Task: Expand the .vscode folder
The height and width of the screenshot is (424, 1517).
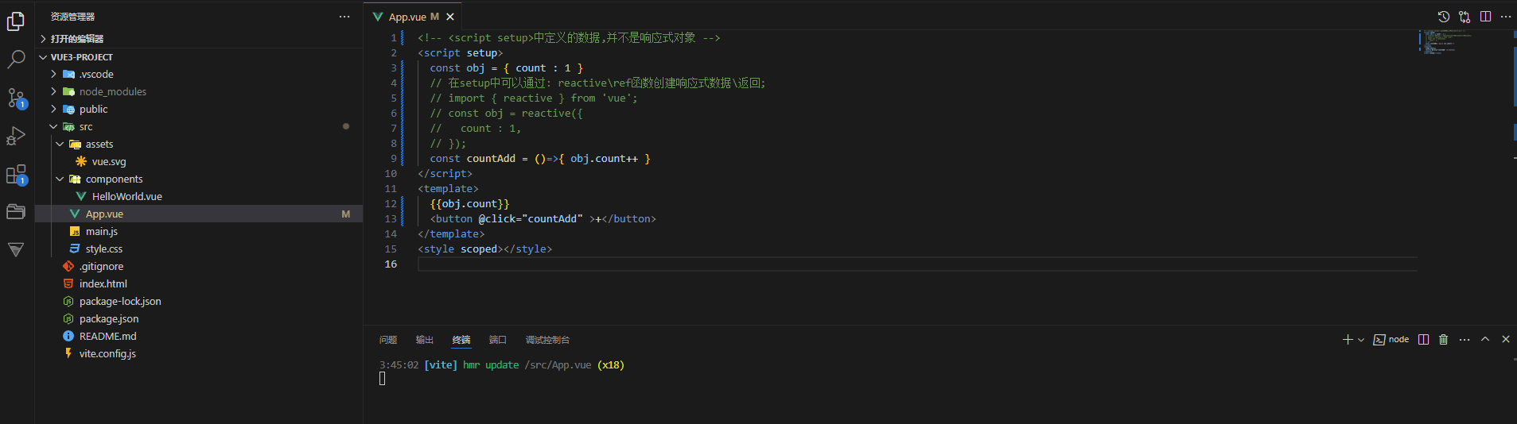Action: click(x=199, y=75)
